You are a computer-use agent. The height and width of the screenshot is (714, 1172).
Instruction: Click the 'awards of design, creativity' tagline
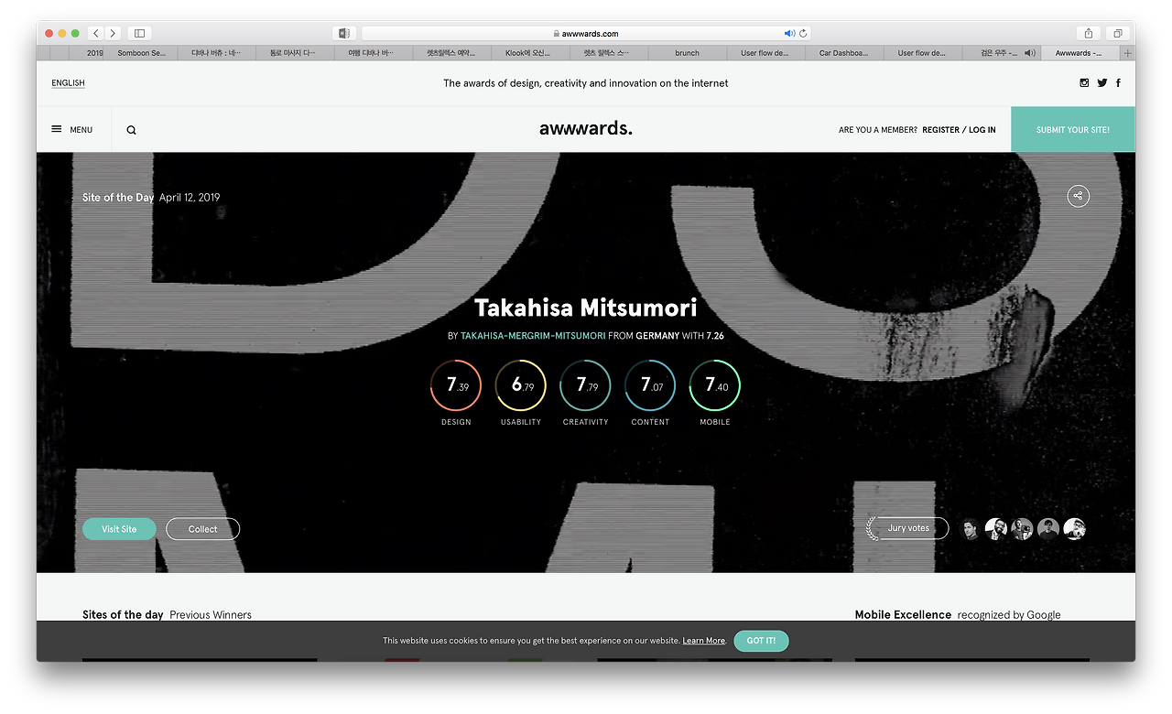586,83
